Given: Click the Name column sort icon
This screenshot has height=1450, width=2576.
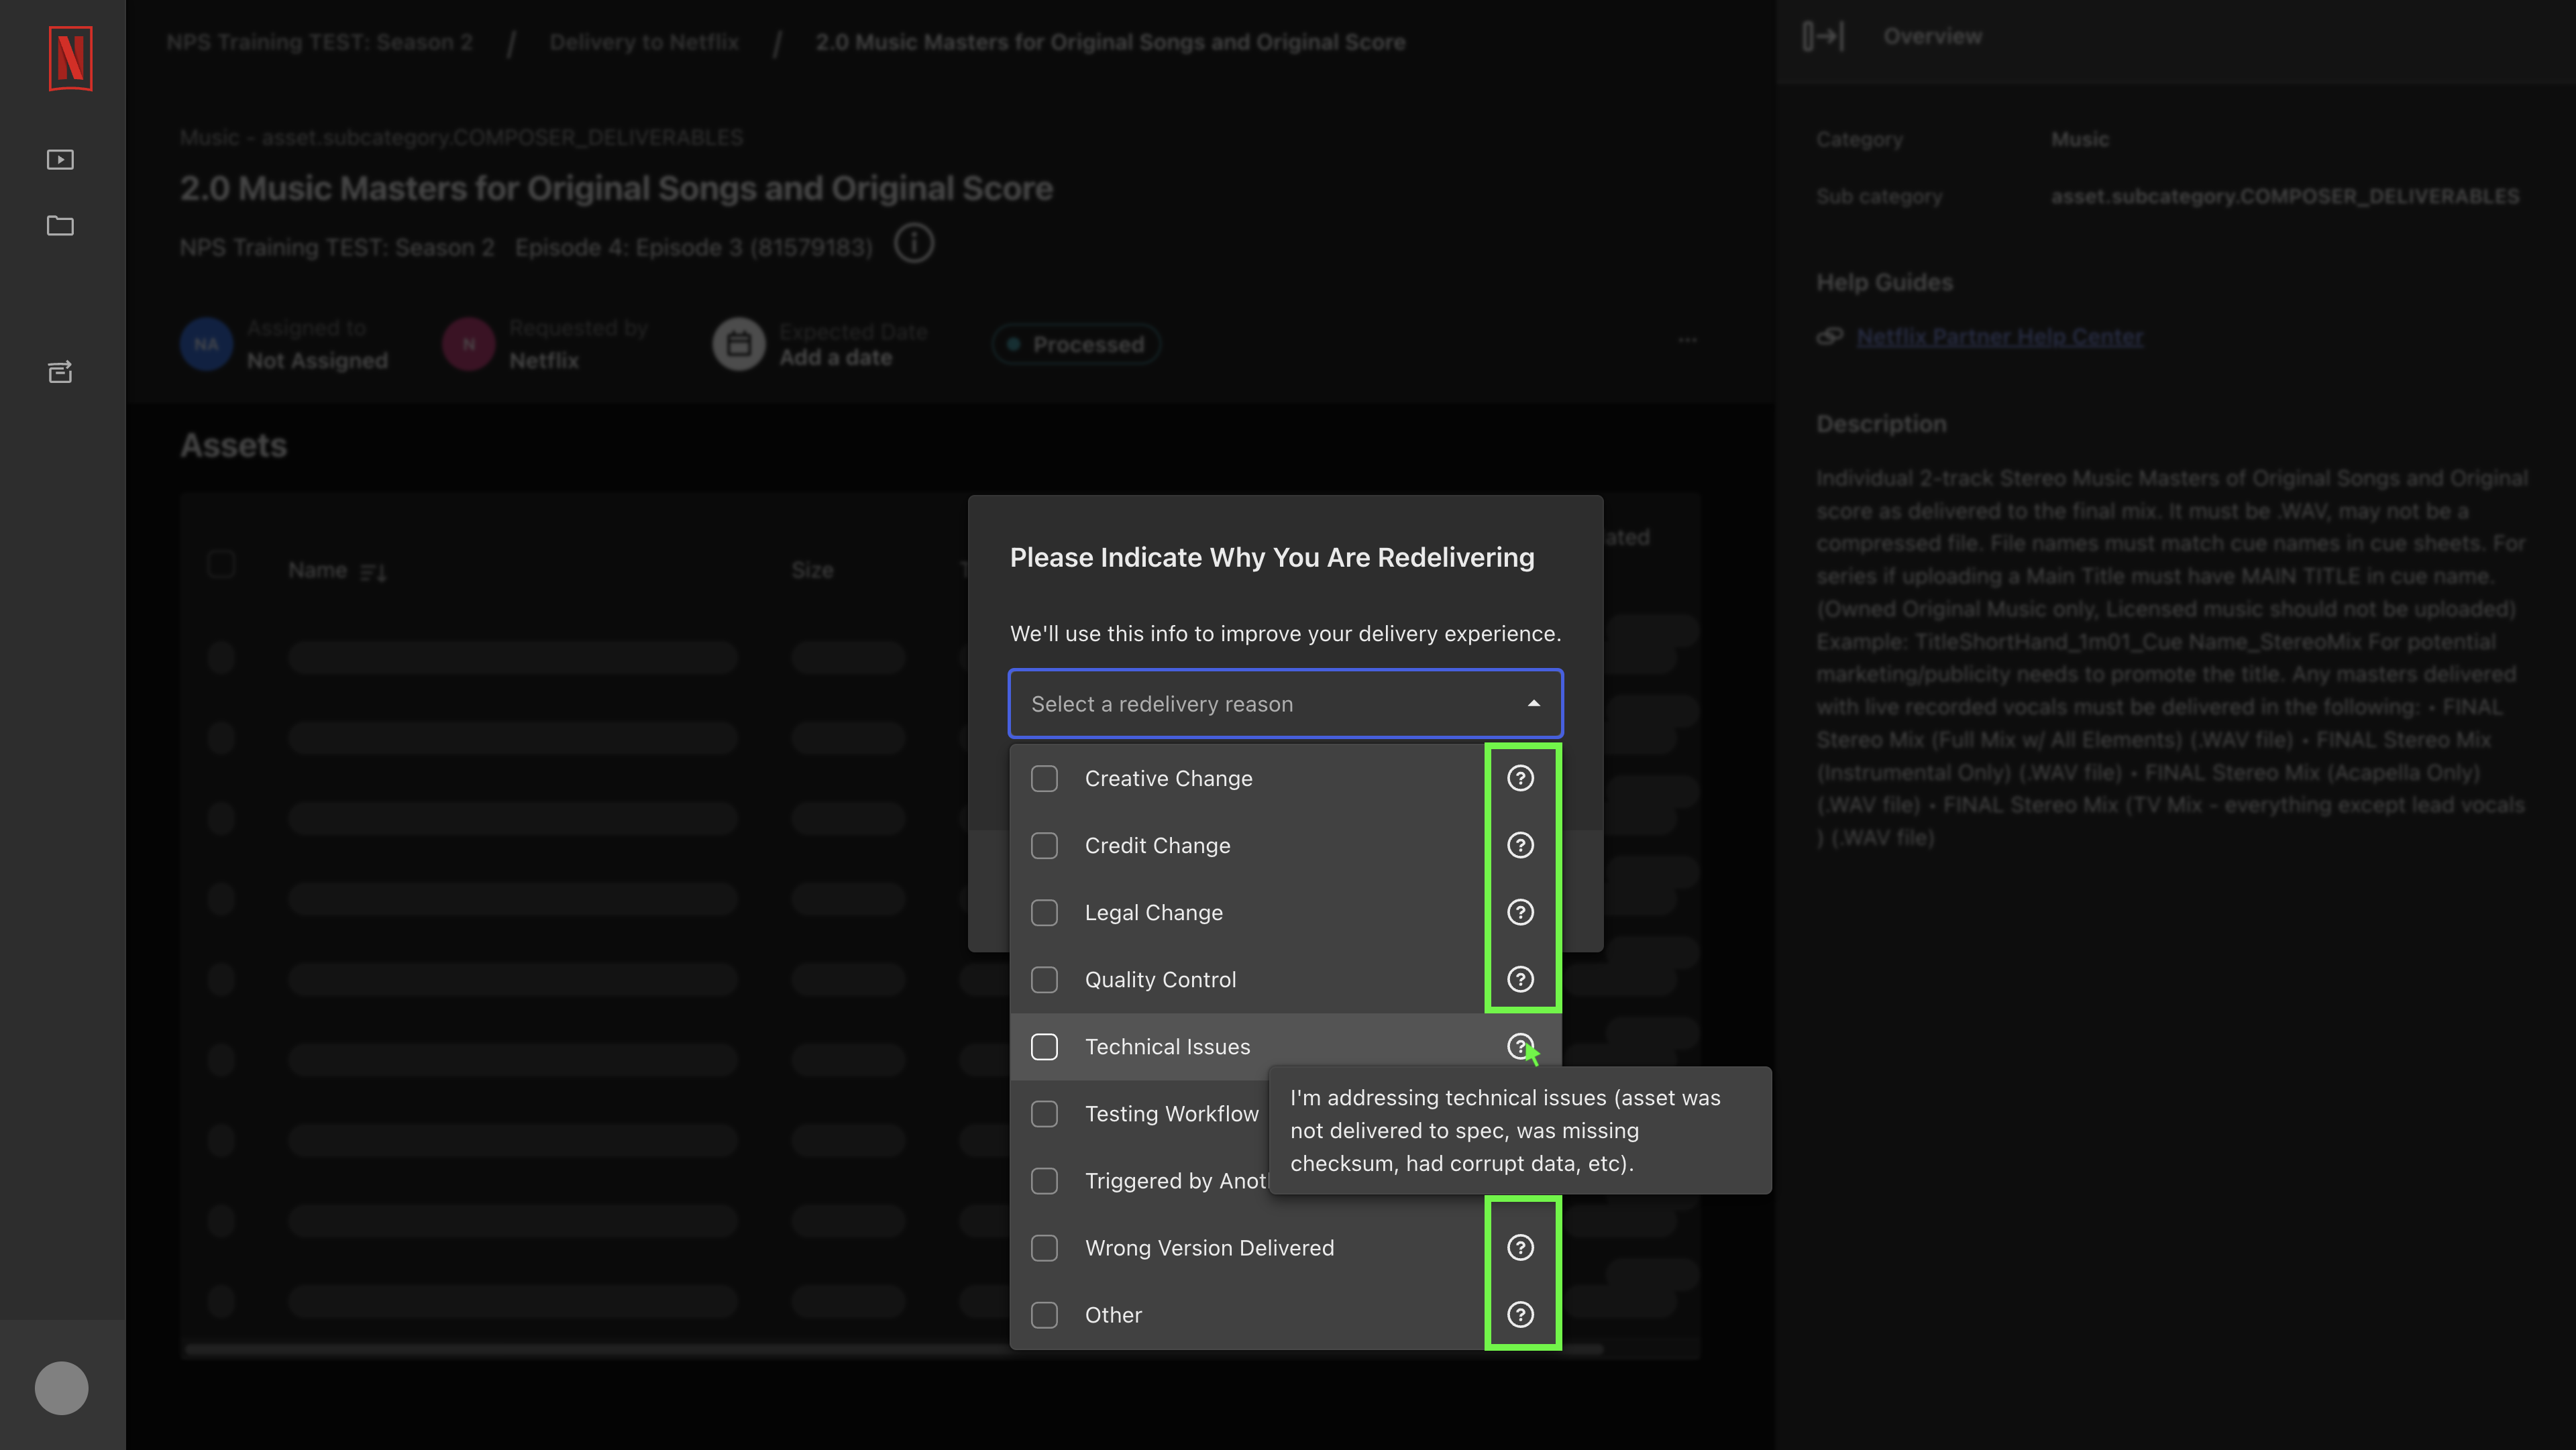Looking at the screenshot, I should (x=373, y=572).
